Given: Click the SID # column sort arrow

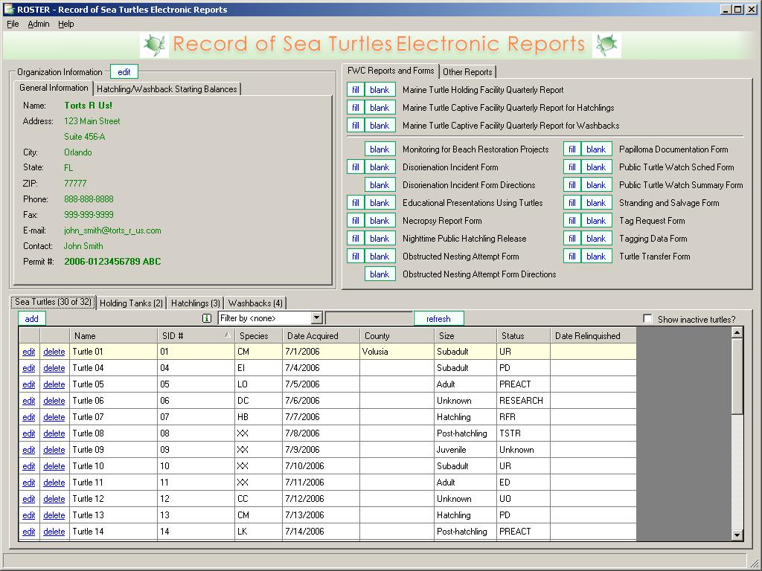Looking at the screenshot, I should (x=228, y=335).
